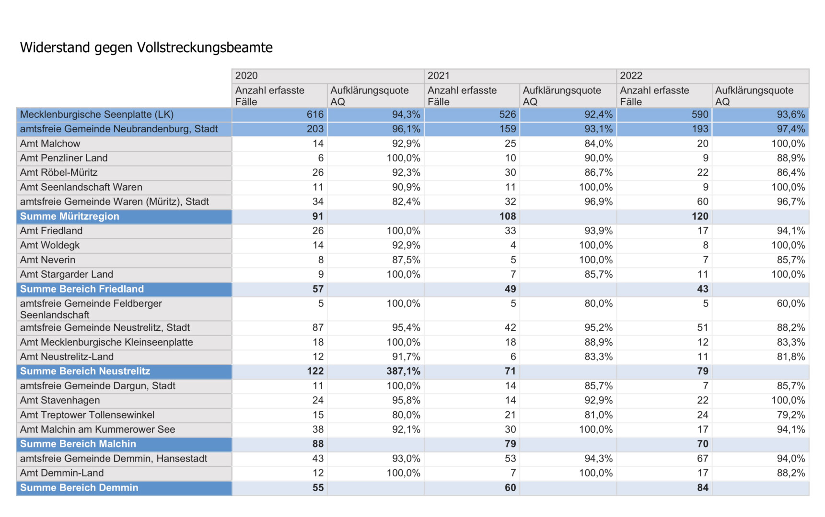
Task: Select the 'Amt Stargarder Land' row label
Action: 67,275
